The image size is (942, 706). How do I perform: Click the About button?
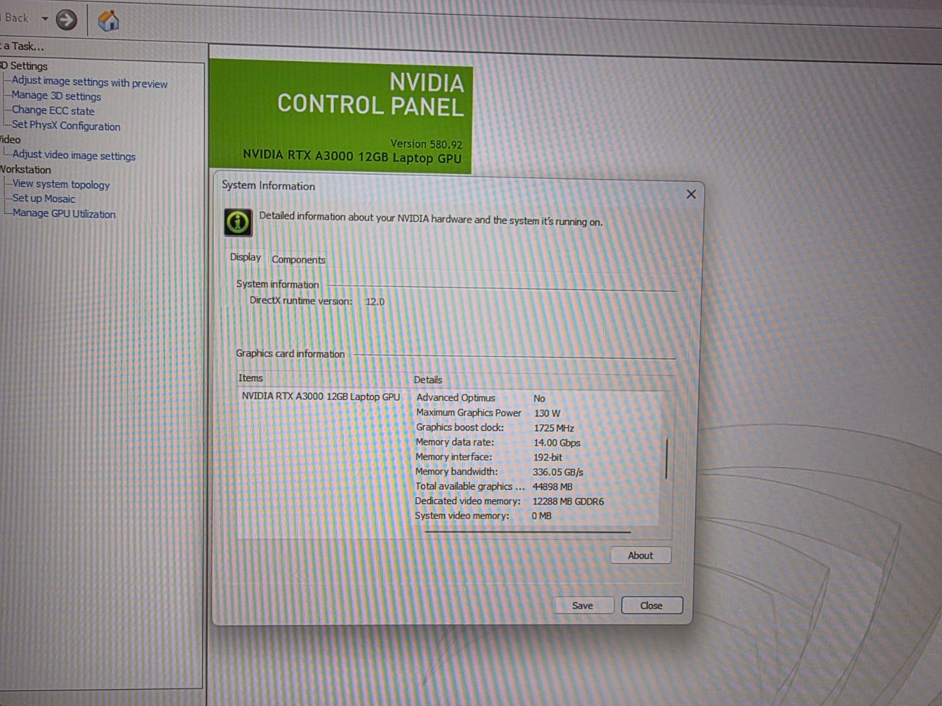click(x=641, y=555)
